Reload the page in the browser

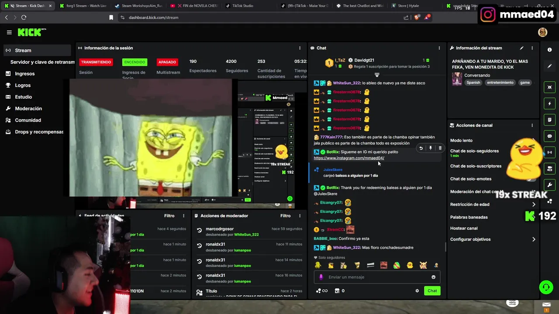24,17
